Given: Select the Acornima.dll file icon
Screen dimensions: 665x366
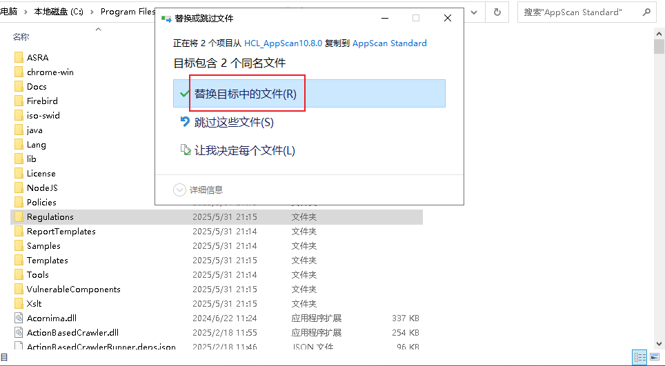Looking at the screenshot, I should 19,318.
